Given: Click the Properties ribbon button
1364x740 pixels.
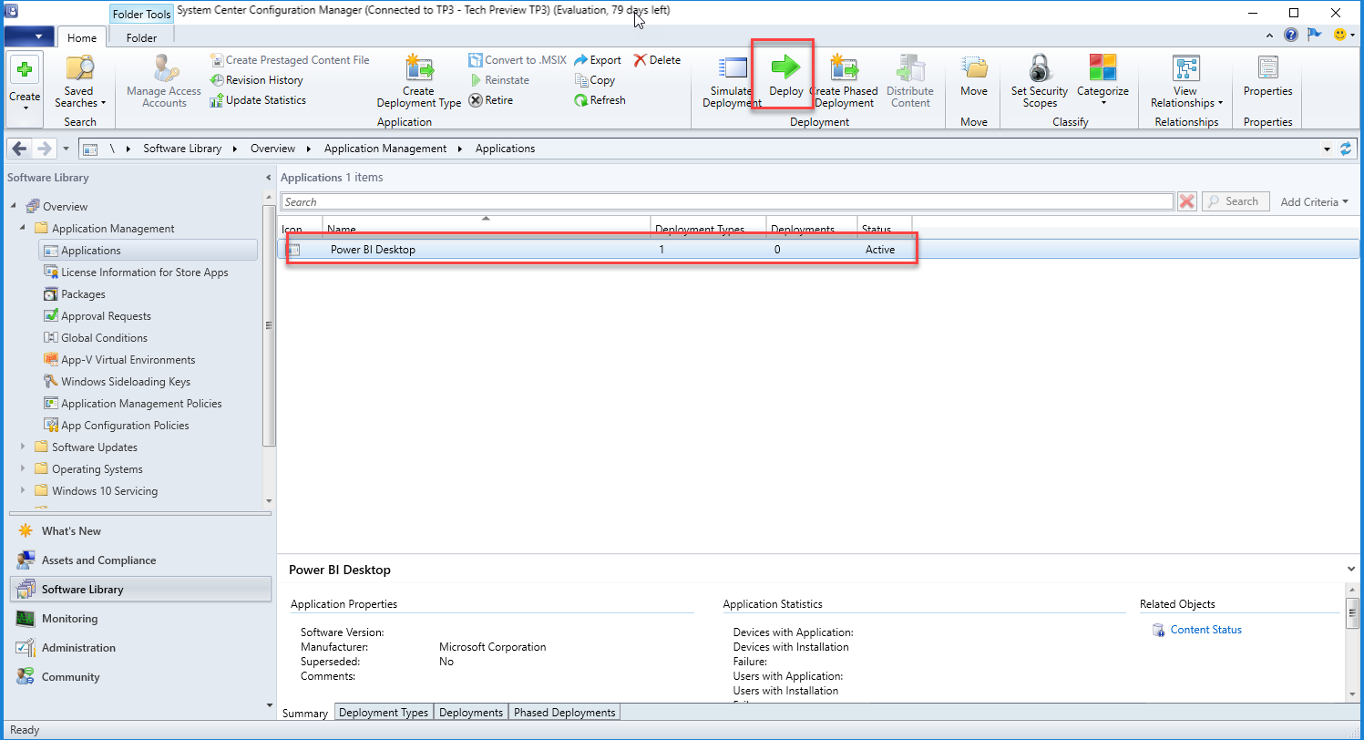Looking at the screenshot, I should [x=1268, y=77].
